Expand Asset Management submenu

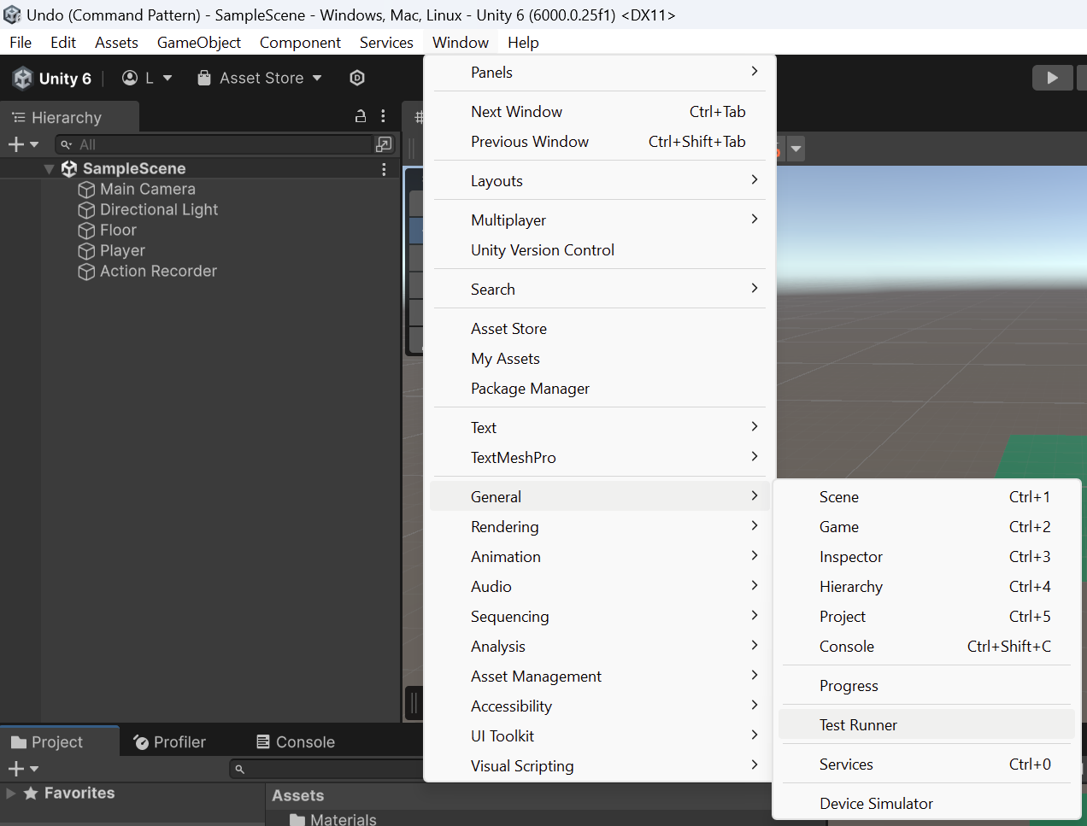tap(600, 677)
